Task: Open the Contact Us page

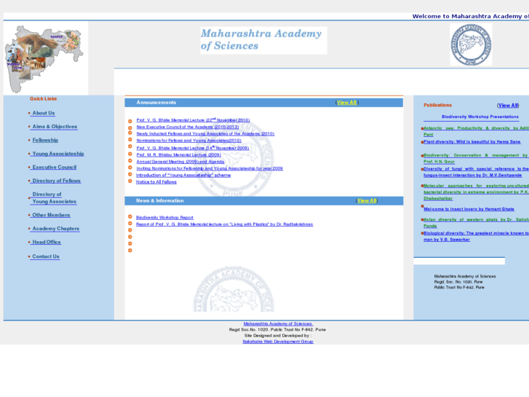Action: [x=46, y=256]
